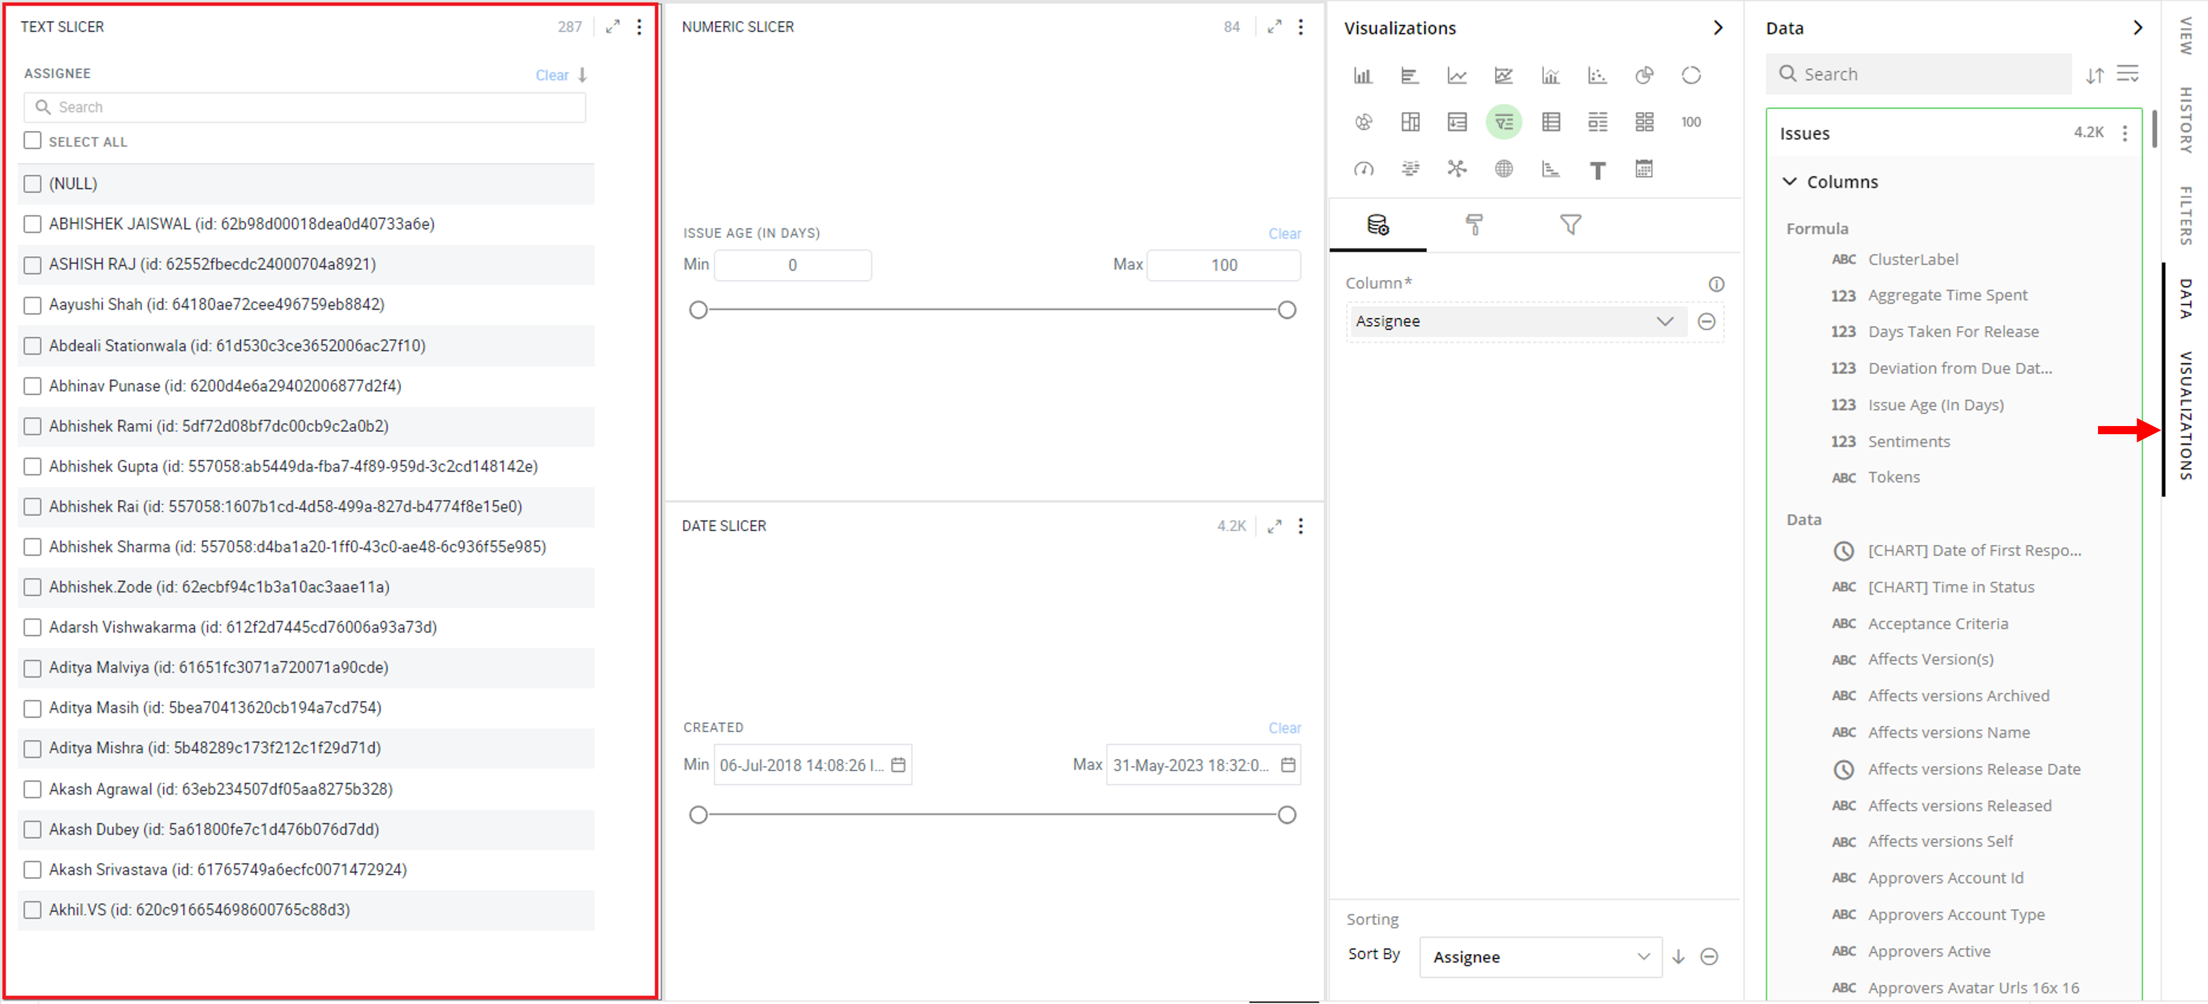Viewport: 2208px width, 1004px height.
Task: Focus the Assignee search box
Action: [x=305, y=107]
